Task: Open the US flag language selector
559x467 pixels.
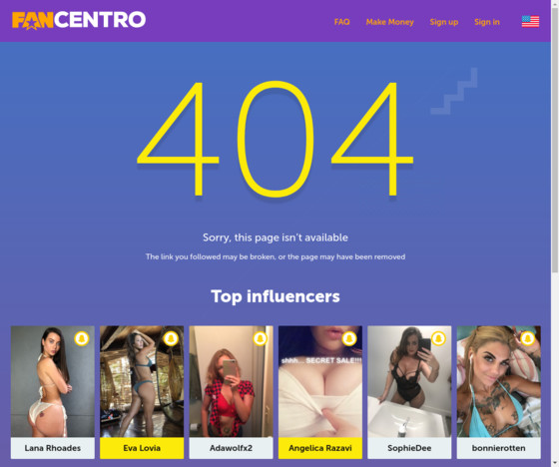Action: (x=530, y=21)
